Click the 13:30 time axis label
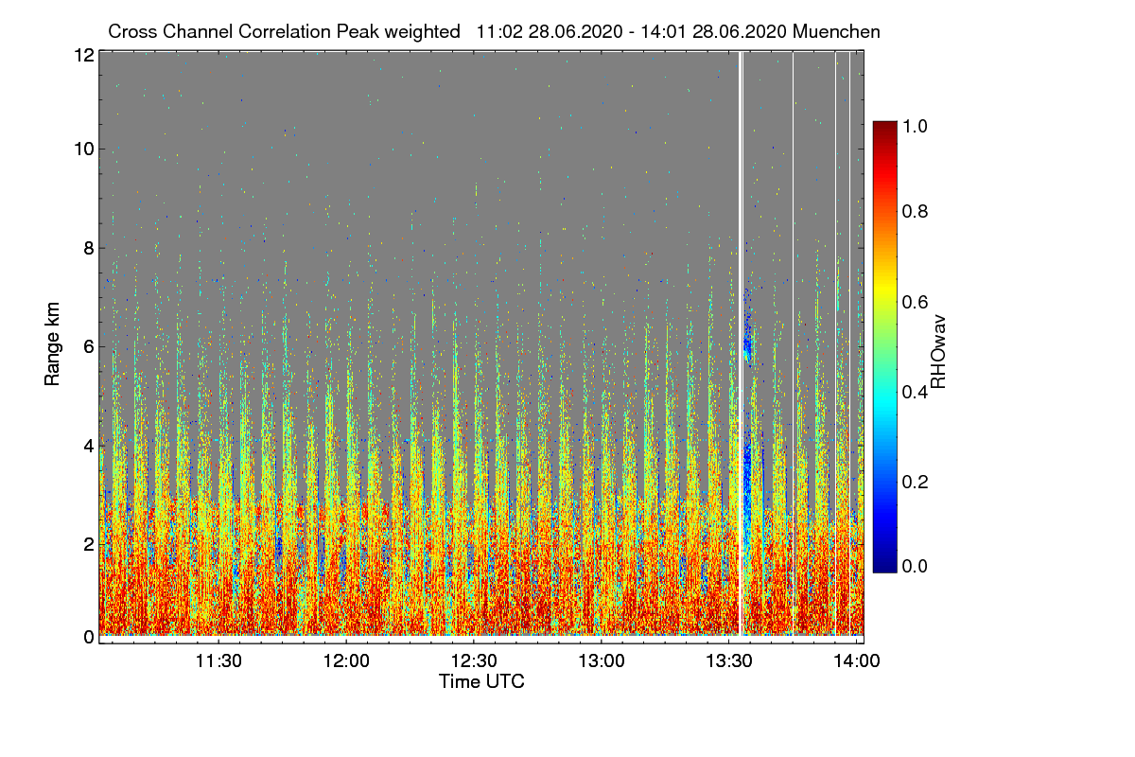This screenshot has width=1135, height=757. pos(729,661)
